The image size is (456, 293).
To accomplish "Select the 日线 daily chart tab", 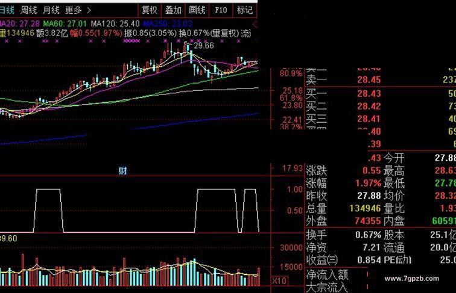I will point(7,10).
